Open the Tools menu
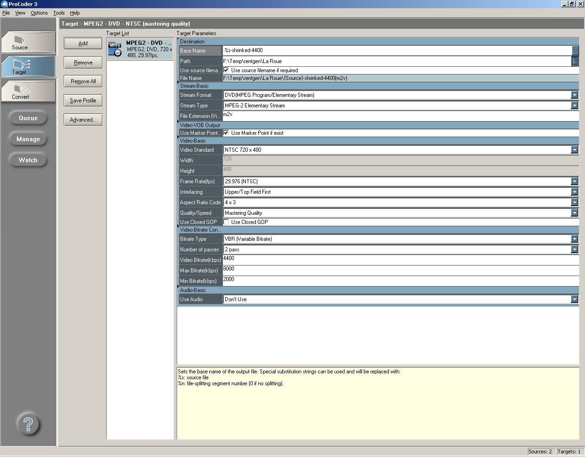Viewport: 585px width, 457px height. pyautogui.click(x=58, y=13)
